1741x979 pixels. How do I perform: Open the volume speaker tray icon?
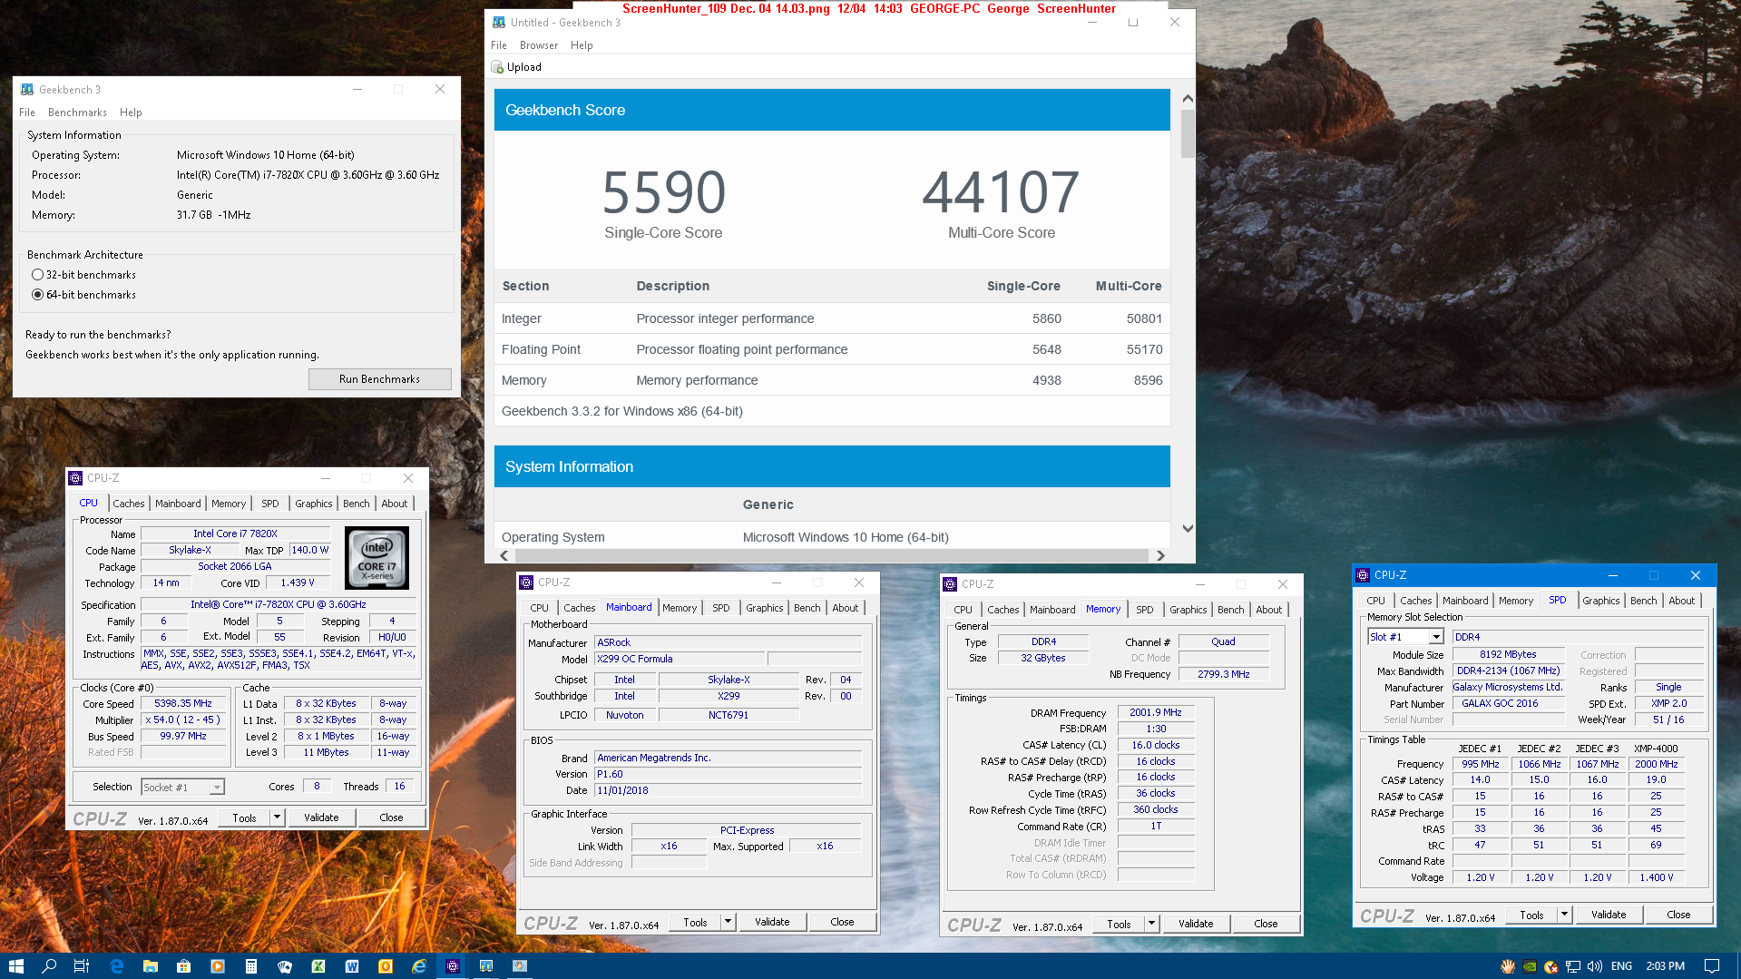[1595, 966]
